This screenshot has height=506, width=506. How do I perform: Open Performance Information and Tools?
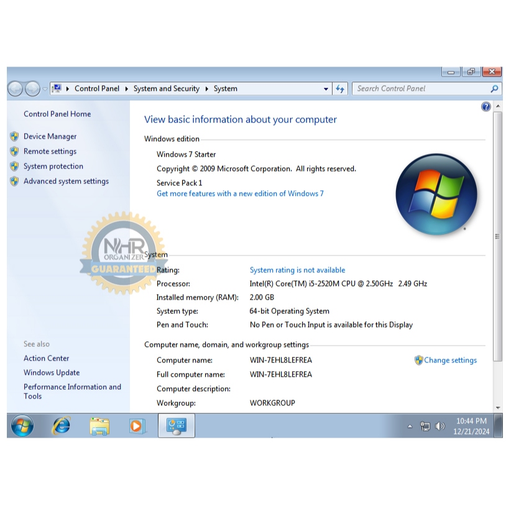click(72, 392)
